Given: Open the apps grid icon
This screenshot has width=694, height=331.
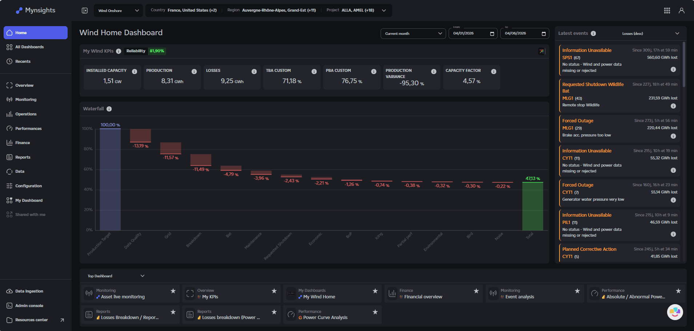Looking at the screenshot, I should point(667,11).
